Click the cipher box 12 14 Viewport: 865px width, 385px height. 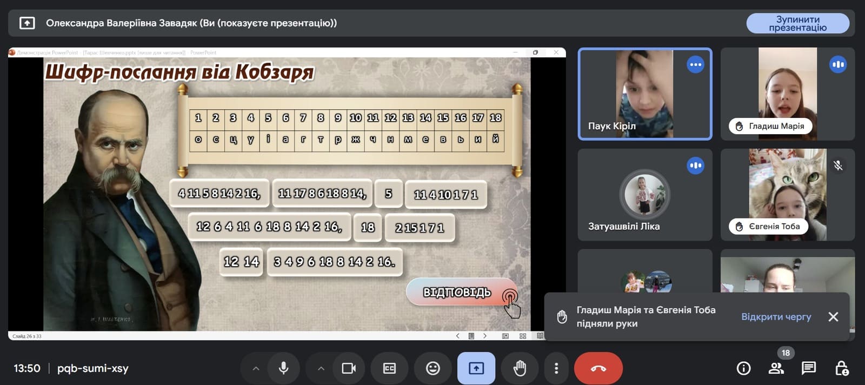[x=242, y=262]
